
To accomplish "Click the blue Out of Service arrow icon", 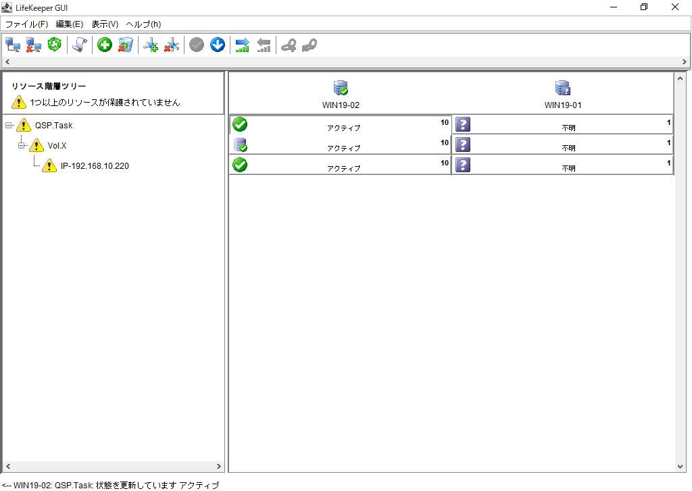I will click(217, 45).
